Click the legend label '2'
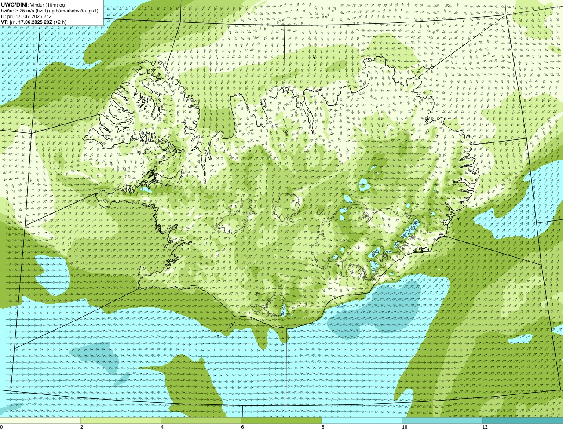 [x=82, y=427]
